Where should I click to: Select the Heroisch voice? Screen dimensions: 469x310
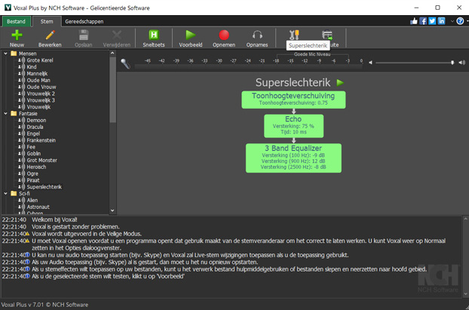(36, 167)
